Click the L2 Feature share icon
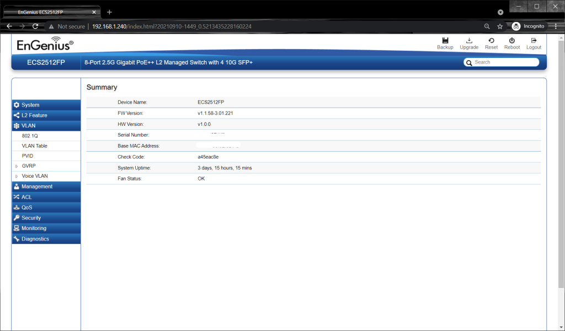 coord(17,115)
